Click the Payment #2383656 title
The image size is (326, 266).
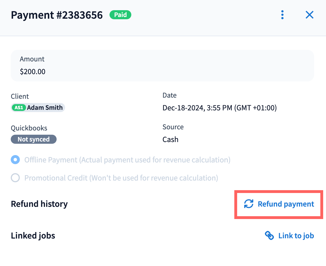coord(57,15)
